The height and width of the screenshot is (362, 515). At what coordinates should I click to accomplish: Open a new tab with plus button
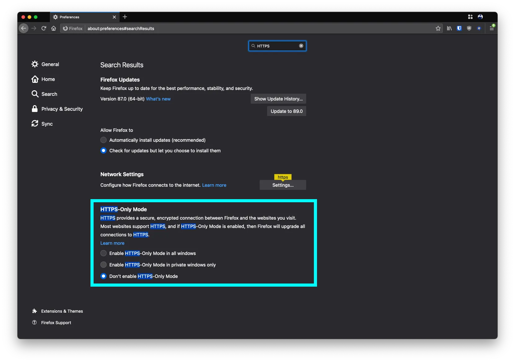point(125,17)
